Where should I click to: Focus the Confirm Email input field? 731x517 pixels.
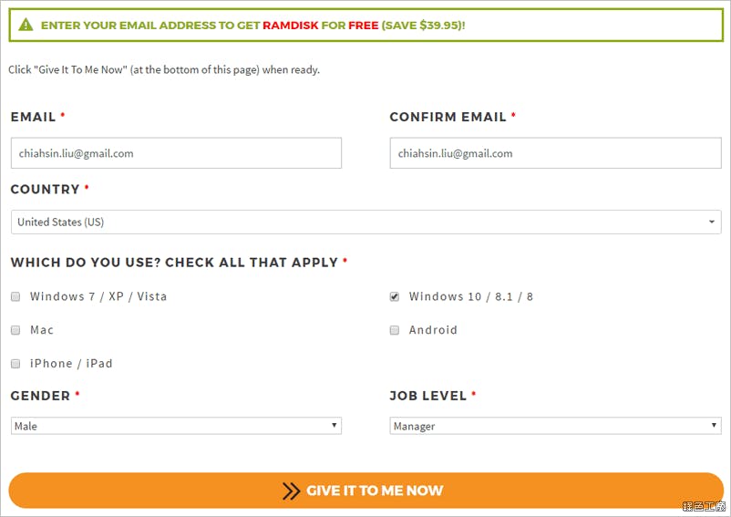click(x=555, y=153)
